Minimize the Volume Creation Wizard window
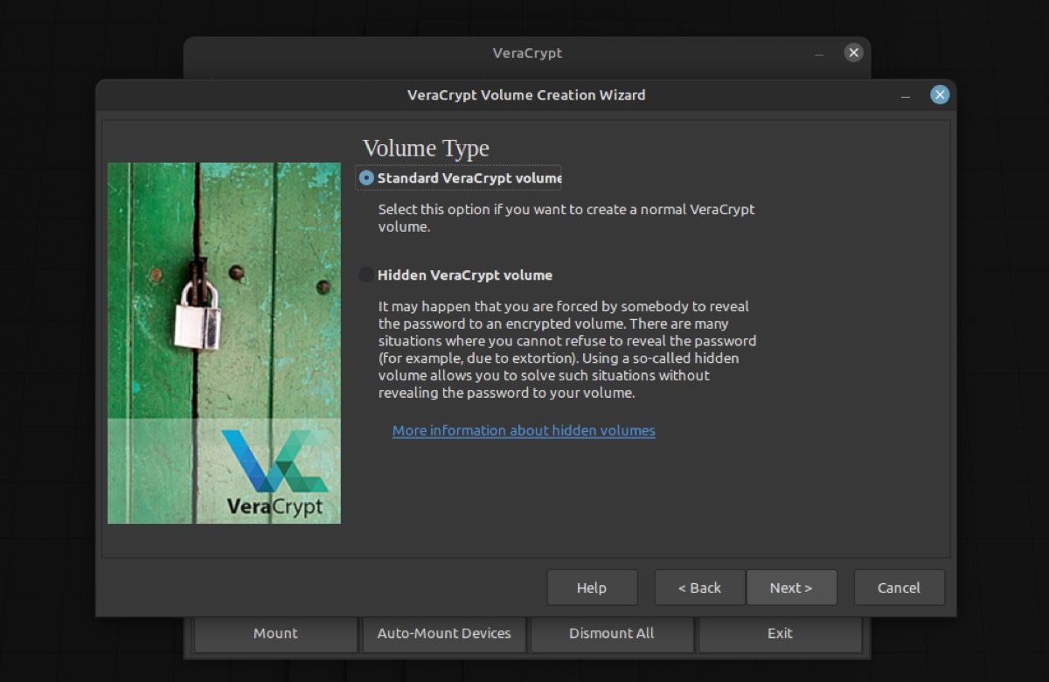Viewport: 1049px width, 682px height. point(907,94)
